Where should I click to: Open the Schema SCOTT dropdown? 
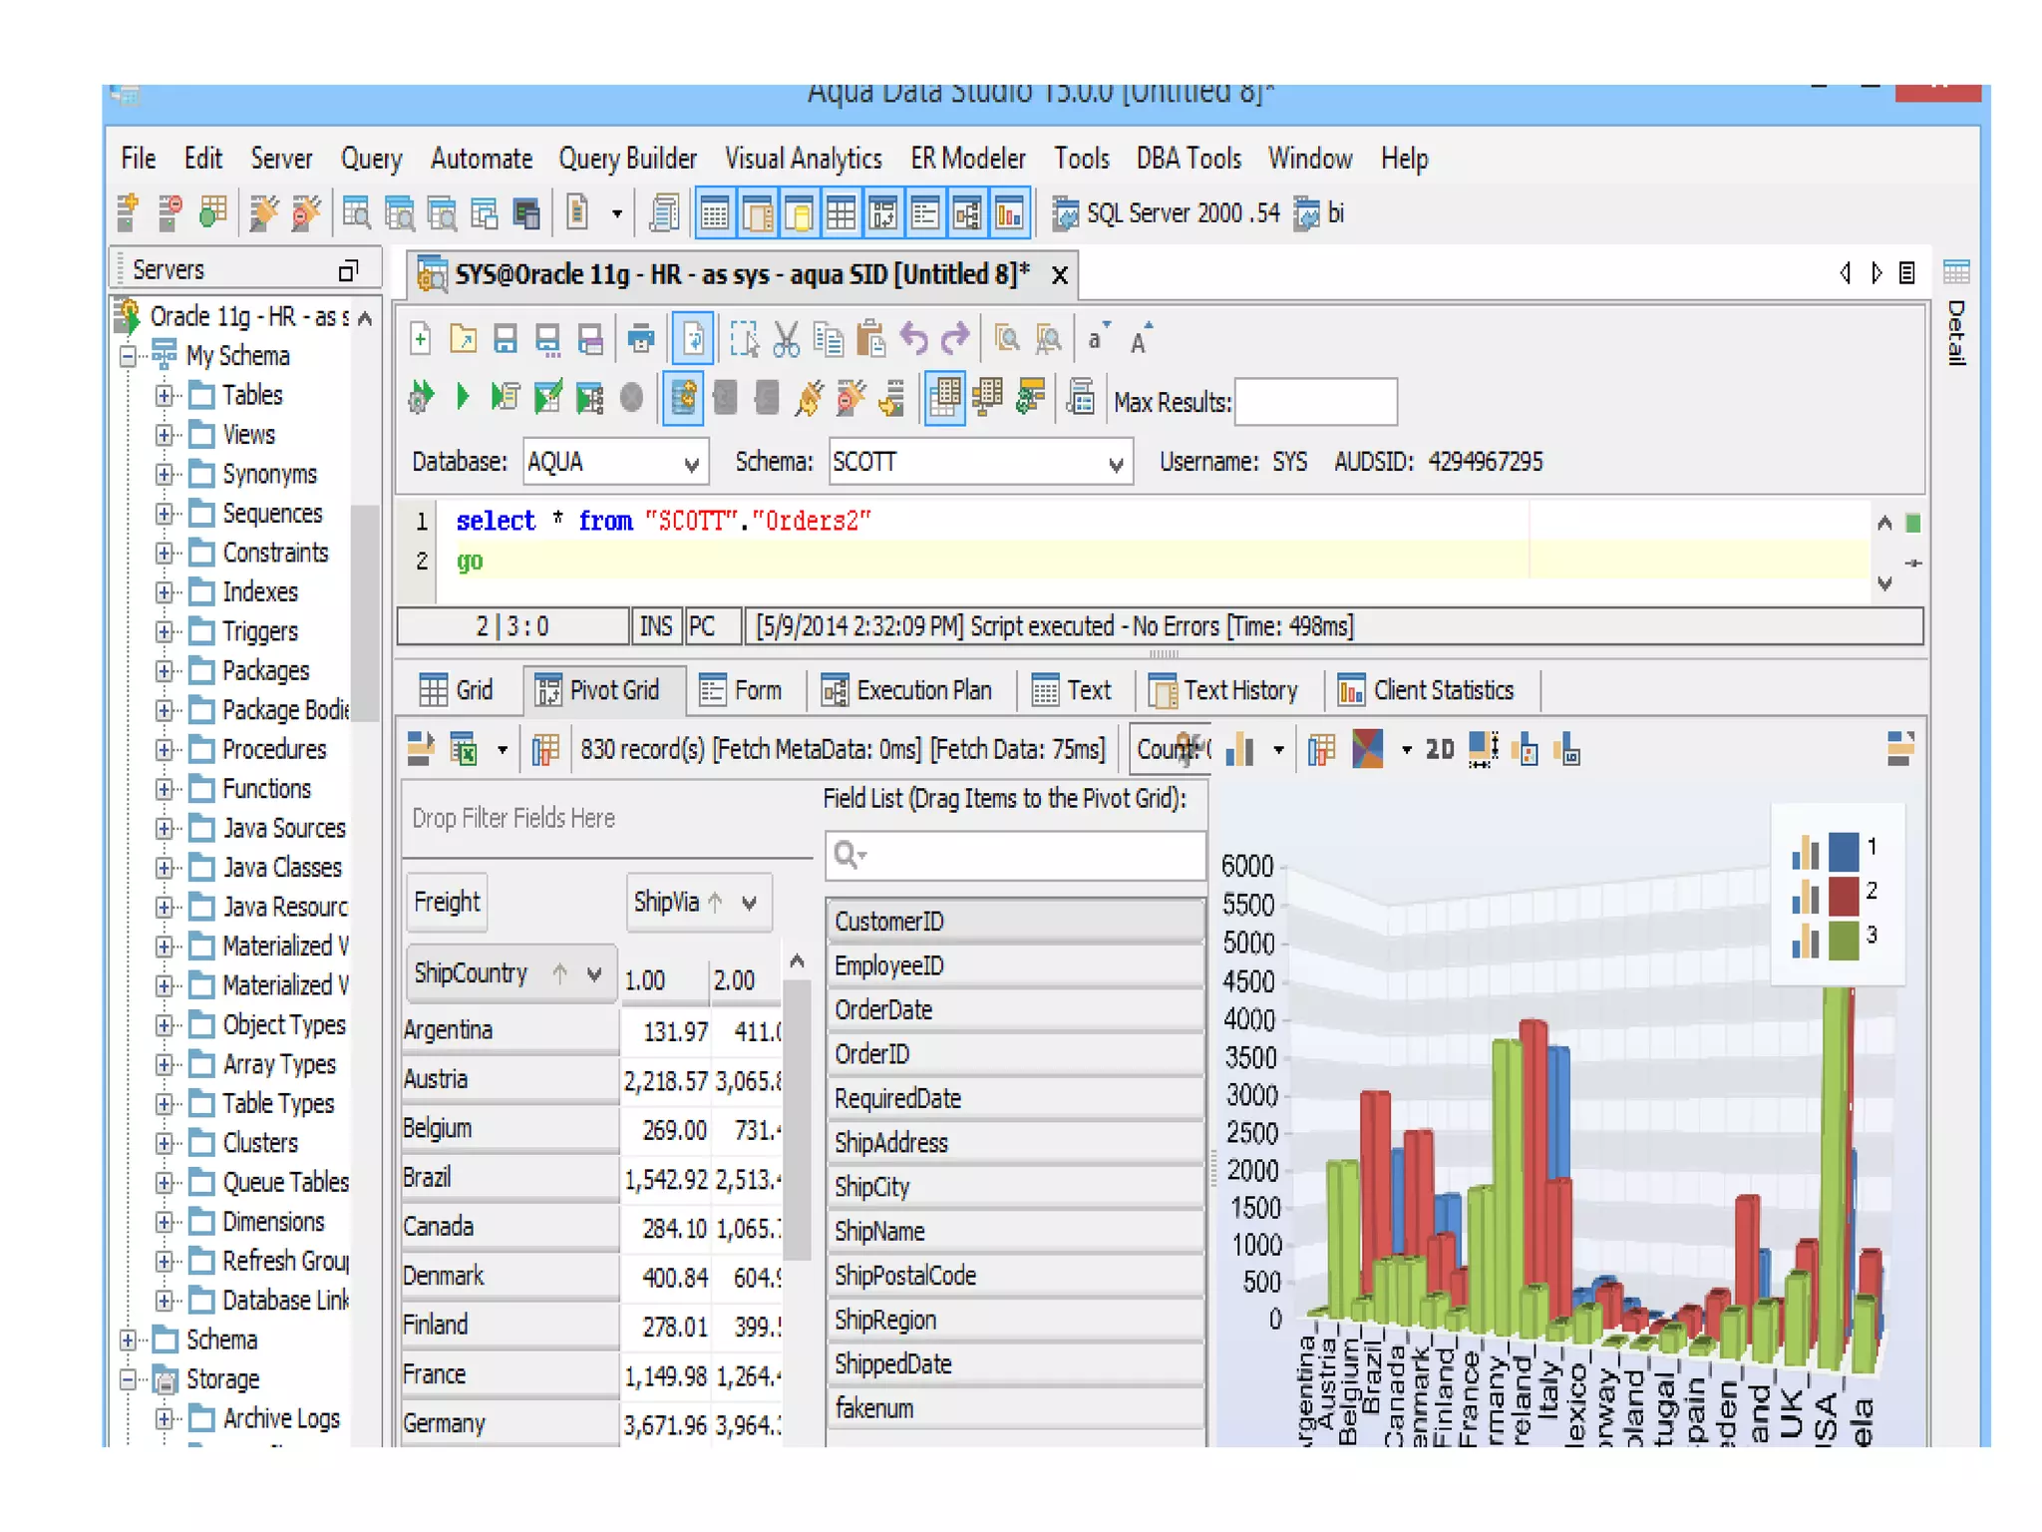pos(1116,463)
